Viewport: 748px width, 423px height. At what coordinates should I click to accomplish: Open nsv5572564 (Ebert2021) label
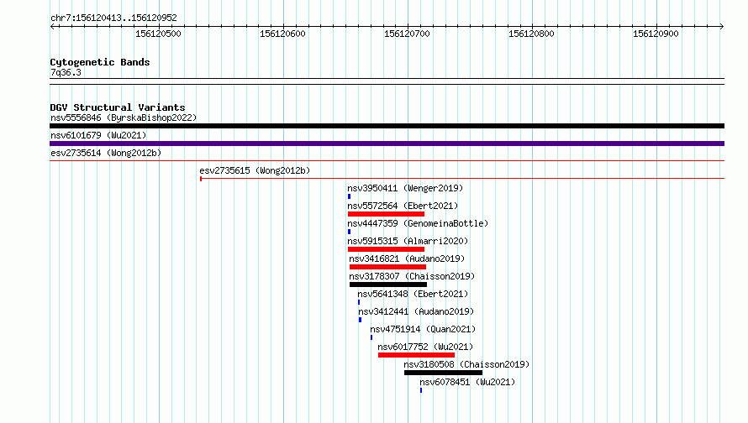click(x=403, y=206)
